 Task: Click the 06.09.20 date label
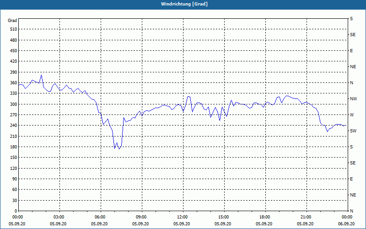[x=346, y=224]
